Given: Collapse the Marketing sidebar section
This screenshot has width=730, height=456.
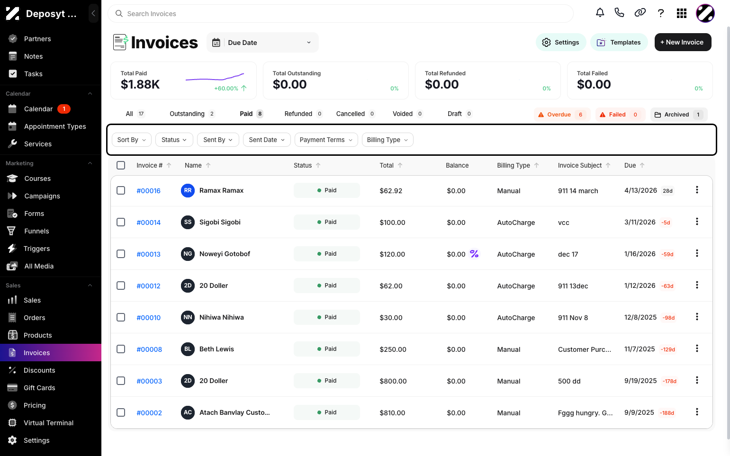Looking at the screenshot, I should (90, 163).
